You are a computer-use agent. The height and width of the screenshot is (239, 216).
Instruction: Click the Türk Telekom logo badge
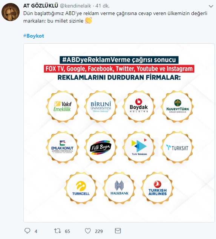click(x=139, y=148)
